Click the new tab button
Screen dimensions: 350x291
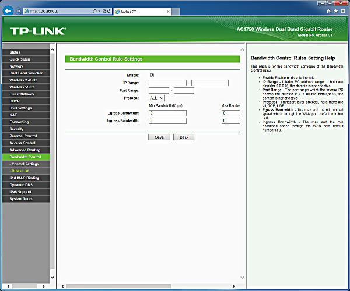pos(176,12)
